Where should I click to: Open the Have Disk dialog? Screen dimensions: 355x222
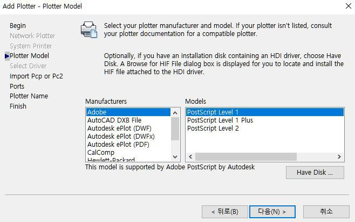click(x=315, y=173)
